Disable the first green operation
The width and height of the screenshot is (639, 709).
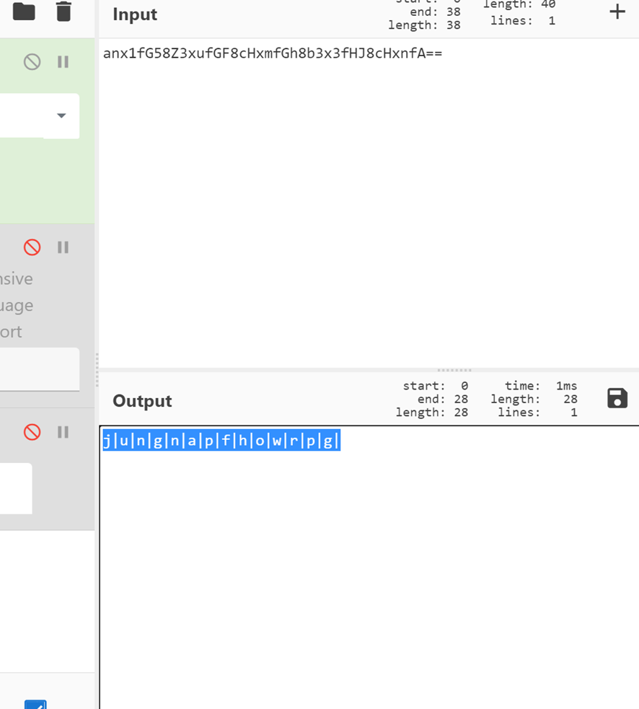pos(32,62)
